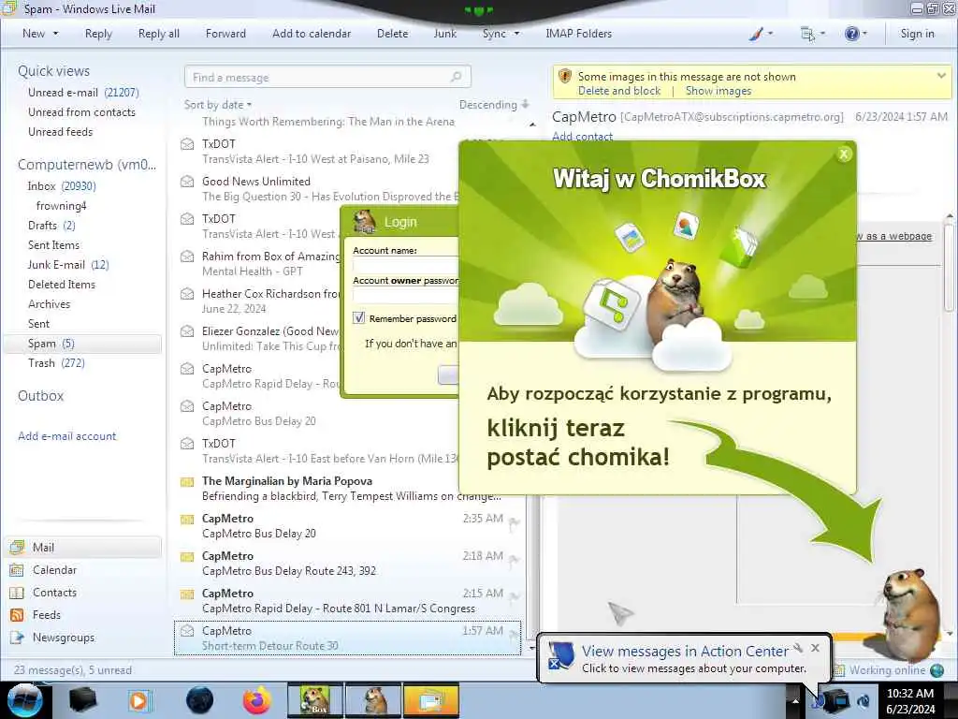
Task: Click the Account name field in Login
Action: (x=406, y=265)
